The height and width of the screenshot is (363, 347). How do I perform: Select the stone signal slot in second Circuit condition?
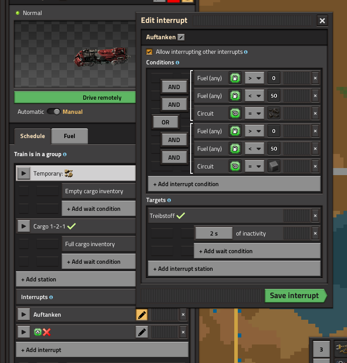click(x=274, y=166)
